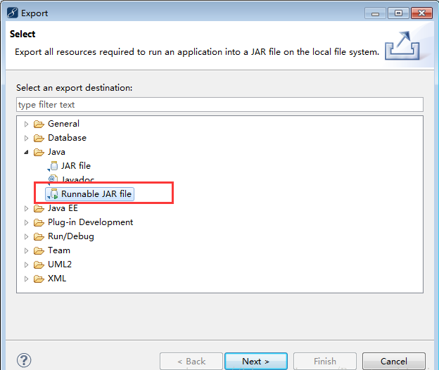
Task: Select the Team category label
Action: [x=59, y=250]
